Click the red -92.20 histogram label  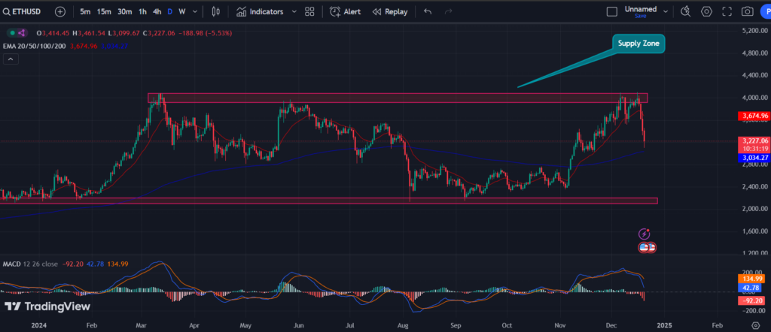(752, 301)
